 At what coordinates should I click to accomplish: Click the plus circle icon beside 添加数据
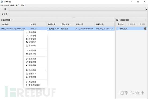(27, 59)
